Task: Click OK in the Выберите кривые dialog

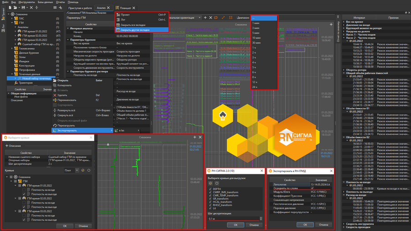Action: (x=65, y=226)
